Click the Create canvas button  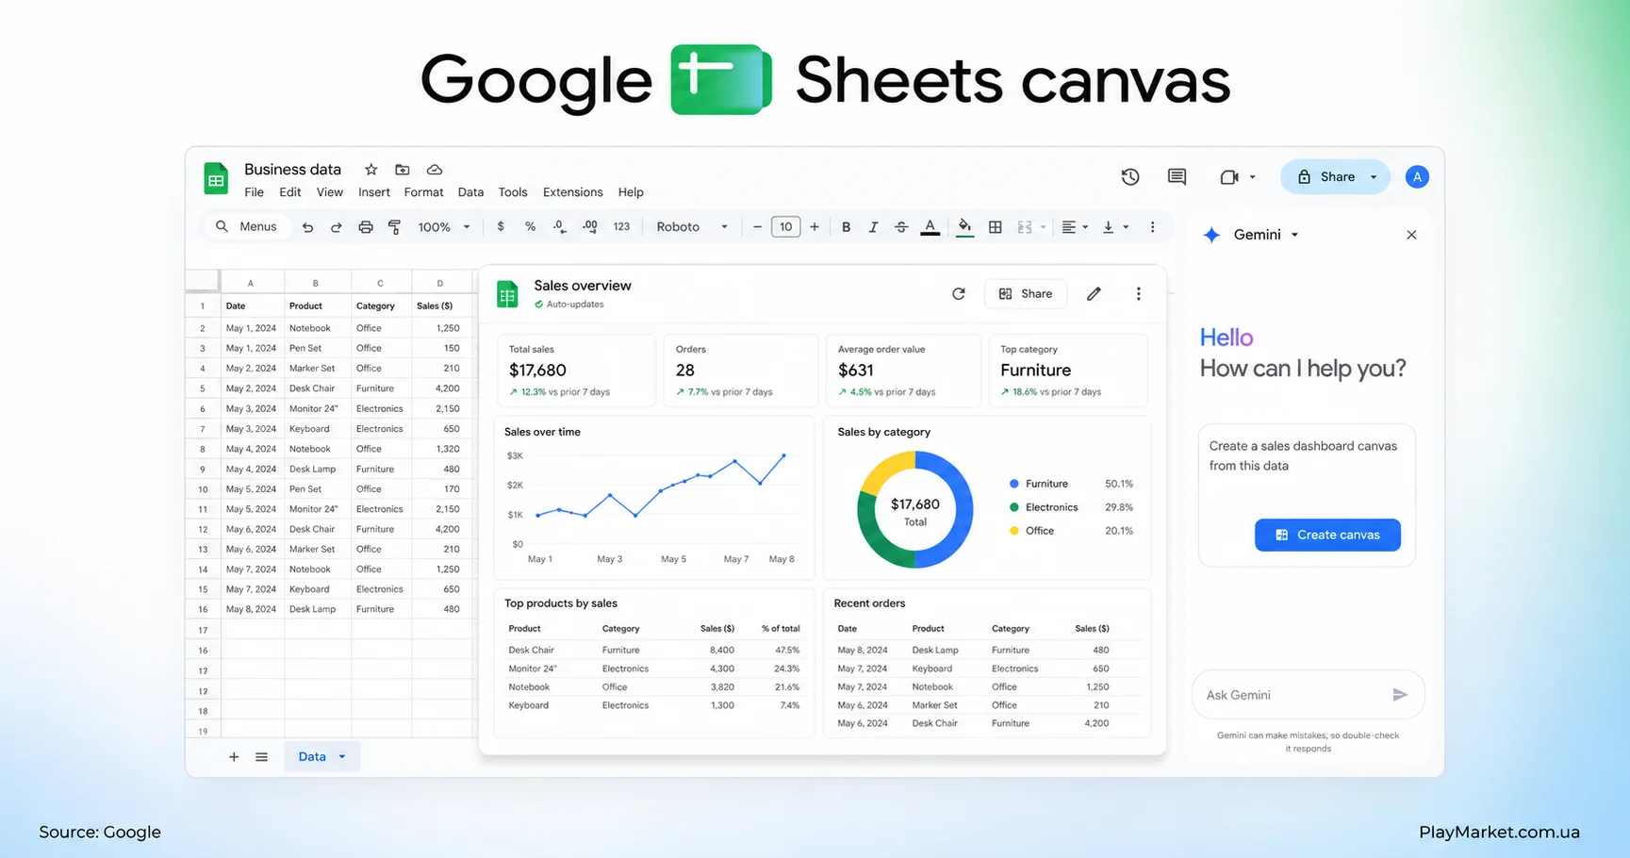pos(1327,535)
